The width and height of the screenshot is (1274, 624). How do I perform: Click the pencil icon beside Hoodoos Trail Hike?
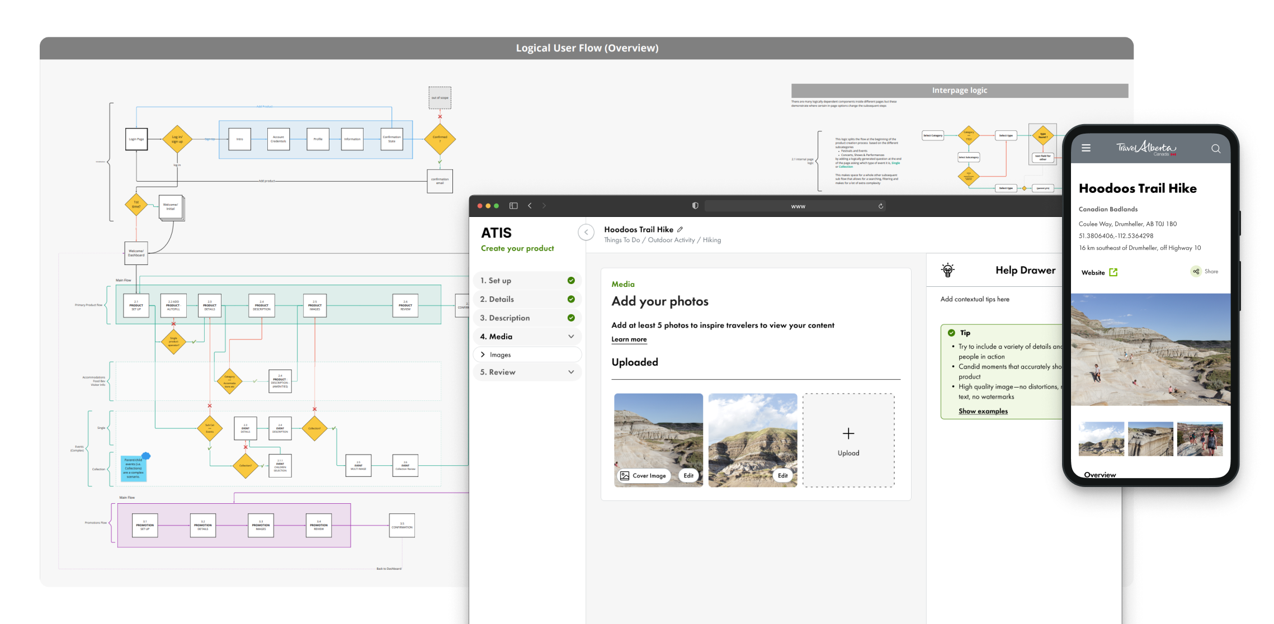point(680,229)
